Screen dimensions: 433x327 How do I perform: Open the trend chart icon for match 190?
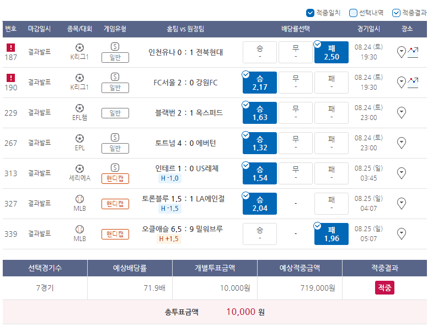click(413, 83)
